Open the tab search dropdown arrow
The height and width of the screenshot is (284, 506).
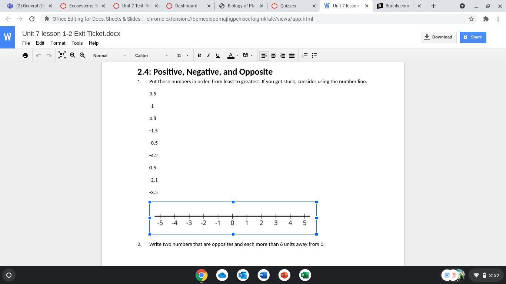tap(462, 6)
